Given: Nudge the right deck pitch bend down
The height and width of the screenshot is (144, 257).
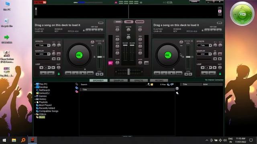Looking at the screenshot, I should point(186,74).
